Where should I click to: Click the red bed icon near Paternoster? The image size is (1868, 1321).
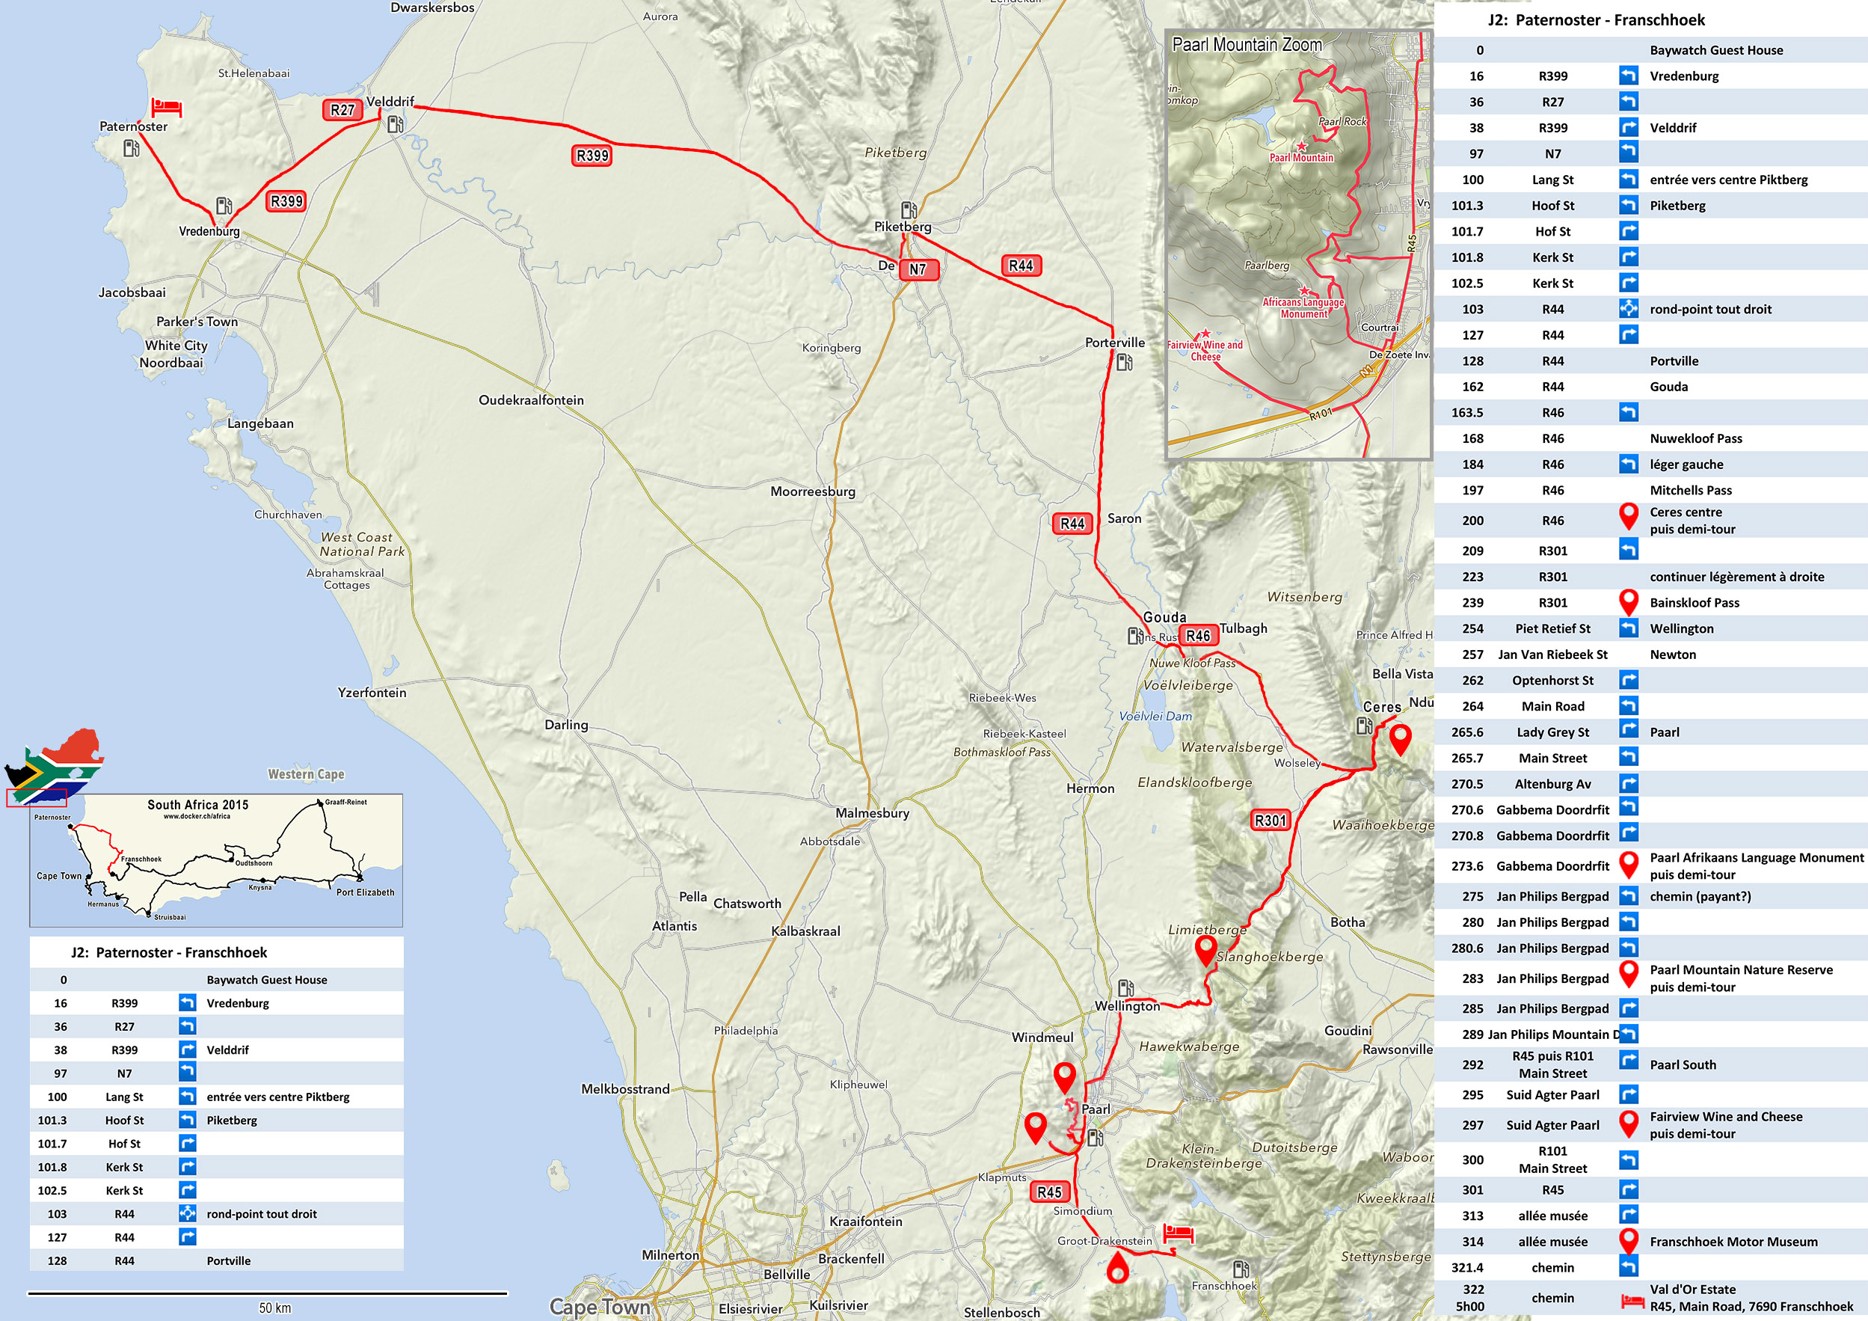[x=167, y=107]
